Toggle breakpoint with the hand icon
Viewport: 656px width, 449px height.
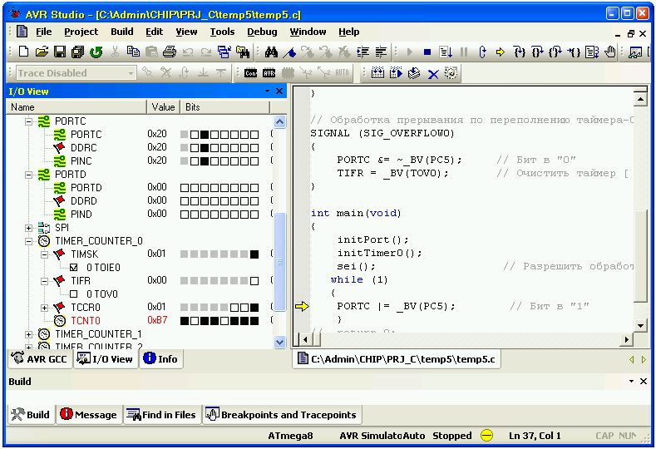(x=610, y=52)
